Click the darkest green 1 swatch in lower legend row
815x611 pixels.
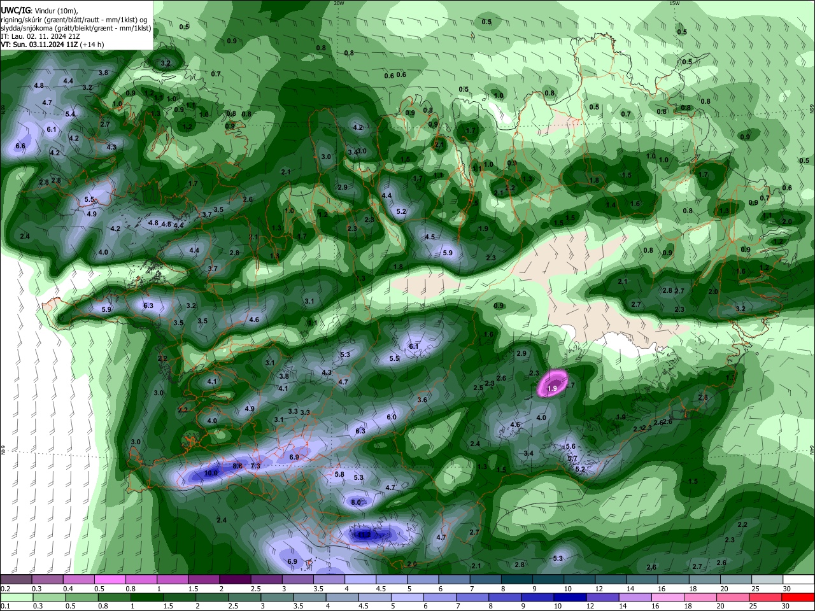tap(146, 598)
